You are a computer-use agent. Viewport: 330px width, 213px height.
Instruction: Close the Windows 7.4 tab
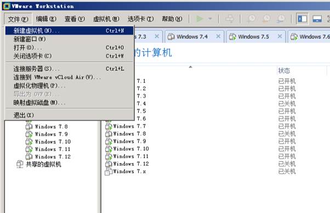coord(218,36)
